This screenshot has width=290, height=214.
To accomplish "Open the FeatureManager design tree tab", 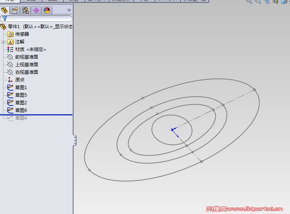I will (x=5, y=10).
